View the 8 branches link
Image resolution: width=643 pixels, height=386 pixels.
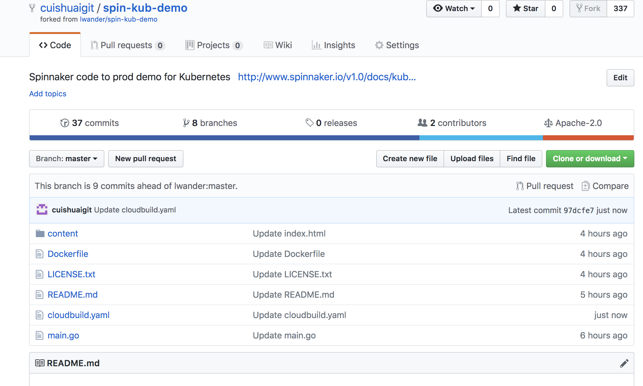210,123
